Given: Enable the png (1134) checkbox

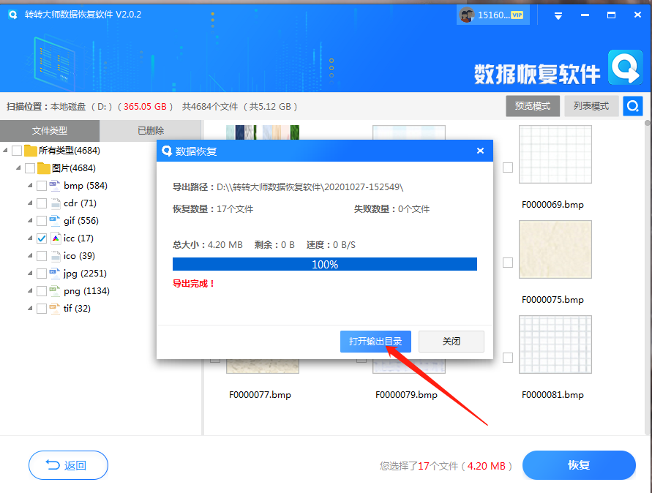Looking at the screenshot, I should [x=42, y=290].
